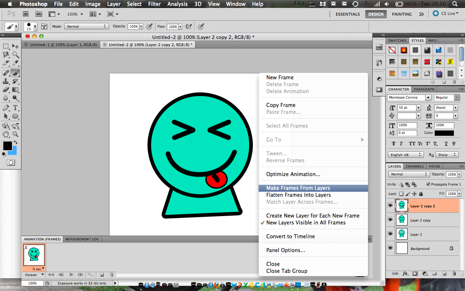Viewport: 465px width, 291px height.
Task: Enable airbrush mode beside Flow field
Action: point(189,27)
